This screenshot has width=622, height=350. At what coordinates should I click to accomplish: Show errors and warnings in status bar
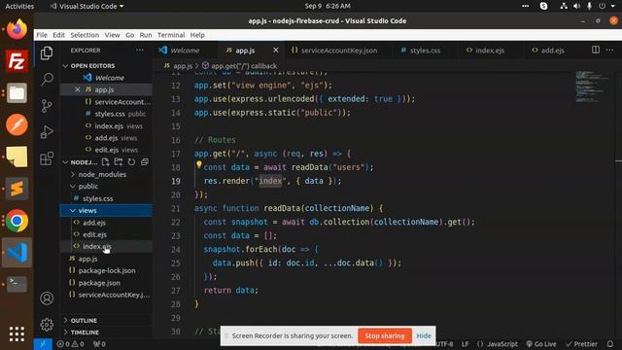(70, 344)
